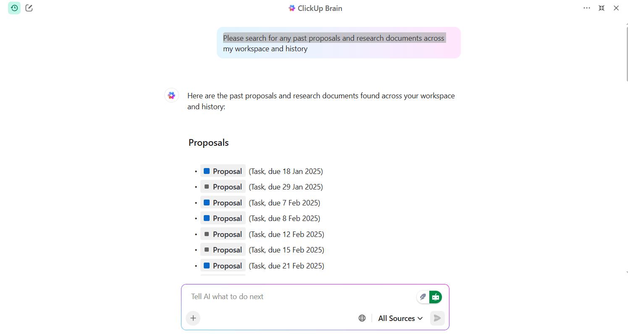Viewport: 628px width, 334px height.
Task: Open the Proposal task due 18 Jan 2025
Action: [x=223, y=171]
